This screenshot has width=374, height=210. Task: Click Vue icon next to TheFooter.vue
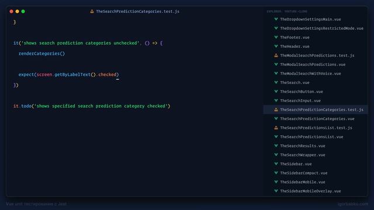coord(276,37)
